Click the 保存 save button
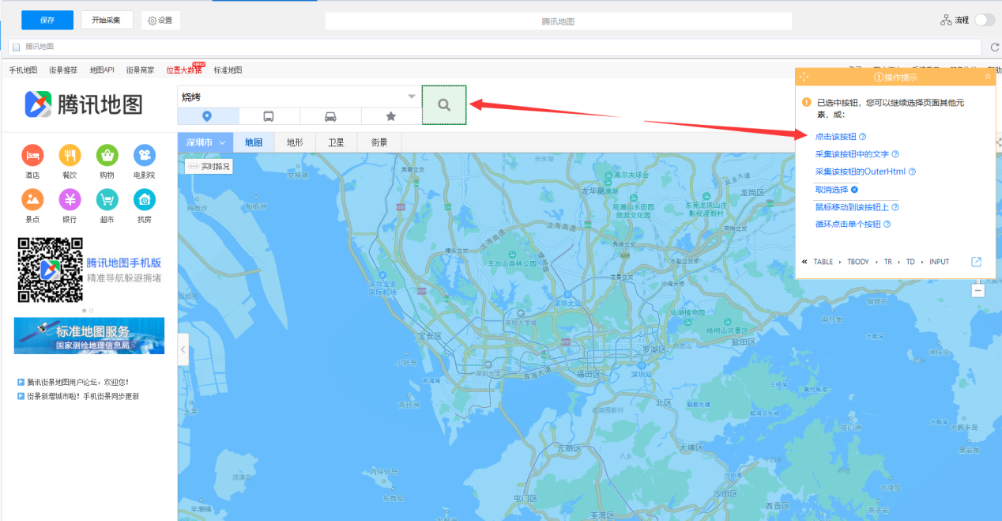The height and width of the screenshot is (521, 1002). coord(47,20)
